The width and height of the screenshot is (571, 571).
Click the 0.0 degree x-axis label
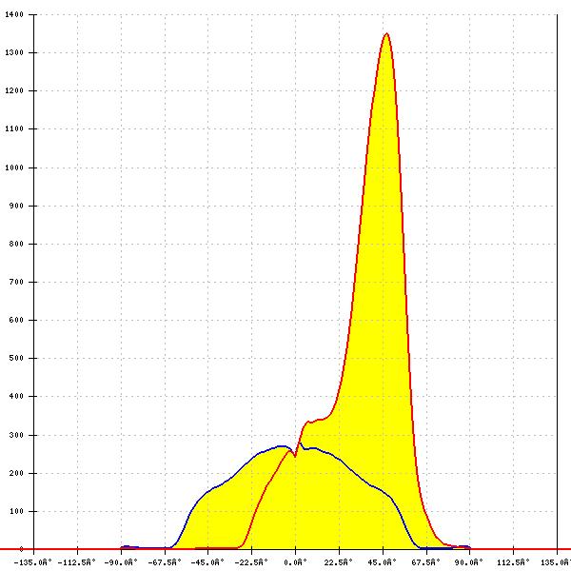(295, 562)
